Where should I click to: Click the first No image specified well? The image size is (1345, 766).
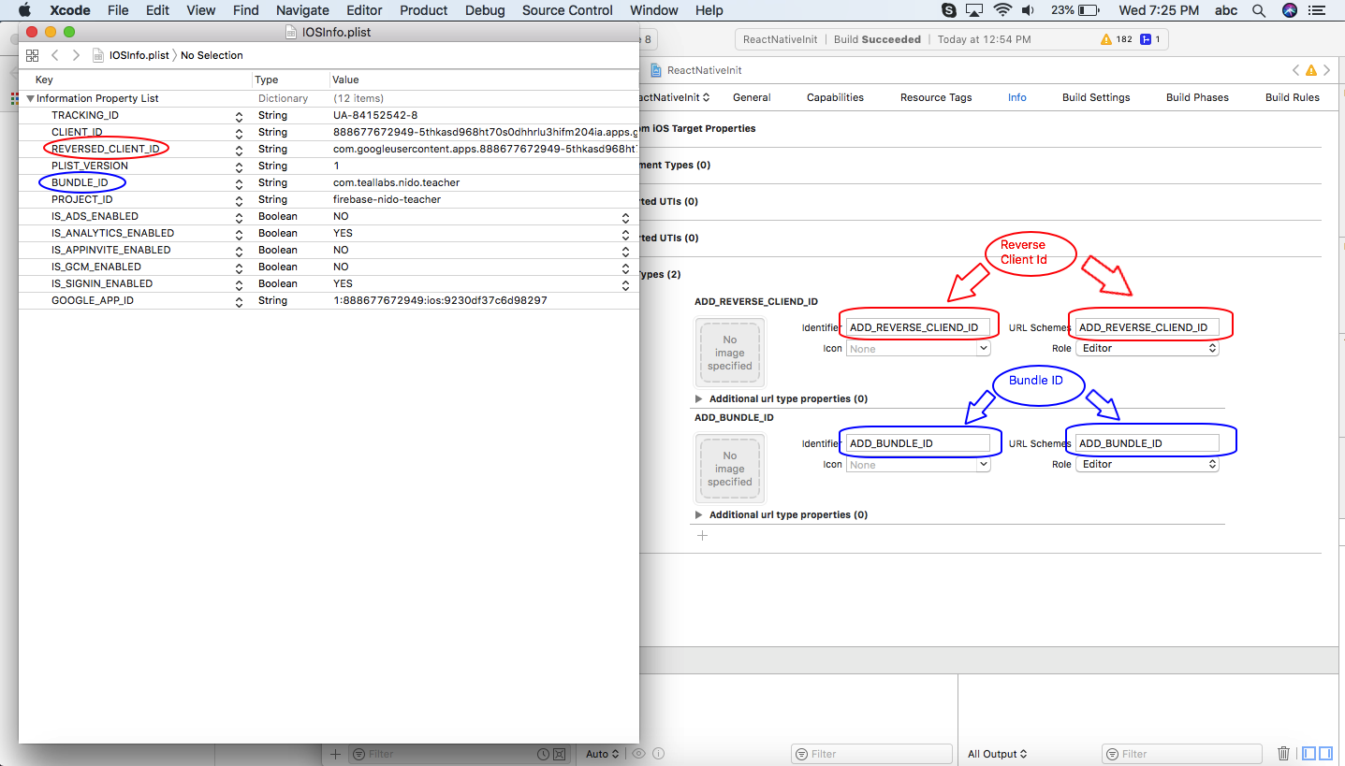click(x=729, y=353)
